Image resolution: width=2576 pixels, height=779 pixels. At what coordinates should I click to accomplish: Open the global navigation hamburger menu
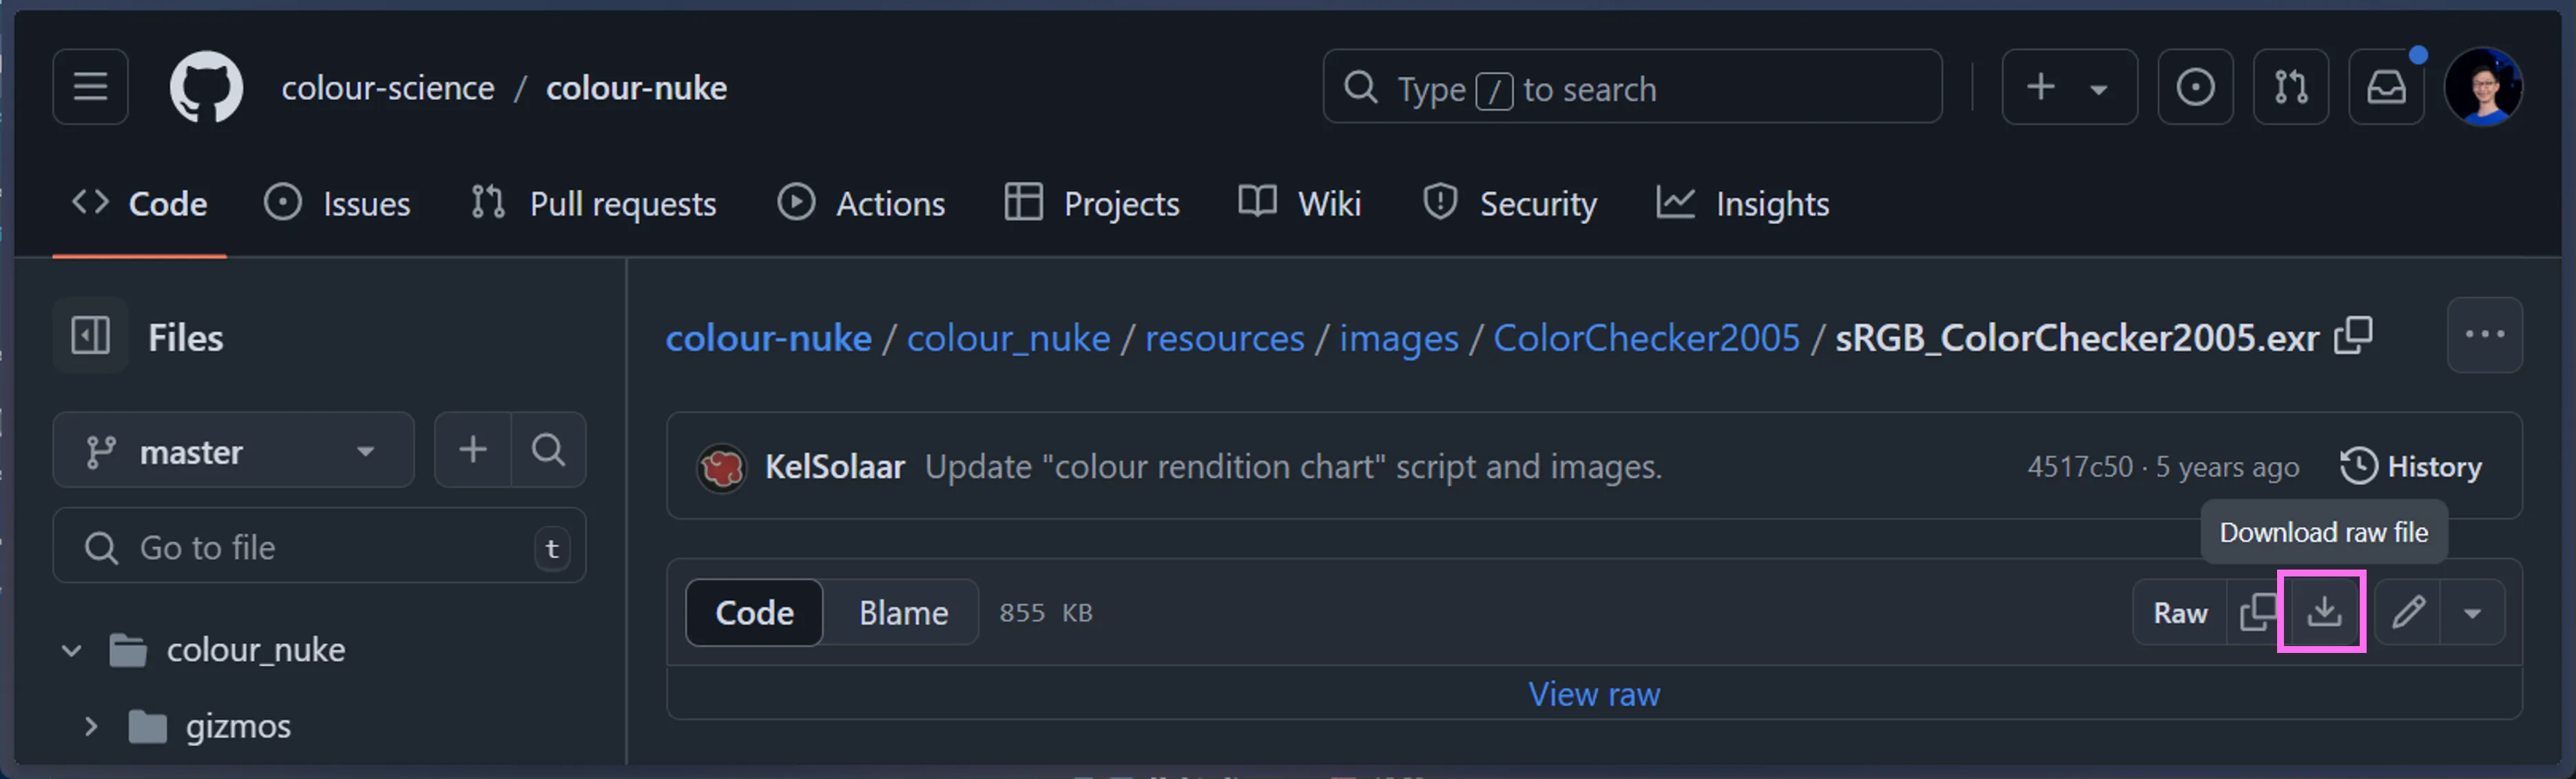[90, 87]
